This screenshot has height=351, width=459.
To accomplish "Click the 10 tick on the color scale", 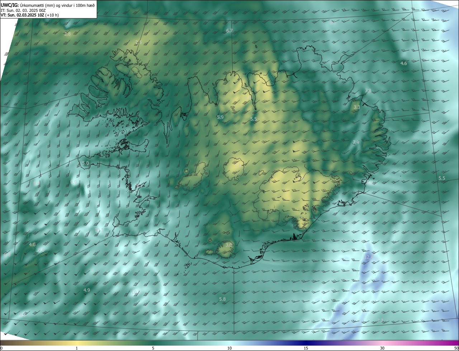I will coord(229,348).
